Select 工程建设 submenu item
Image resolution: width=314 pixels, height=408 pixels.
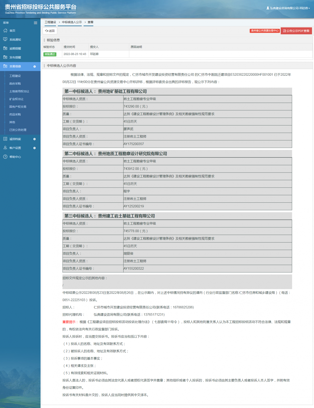[x=15, y=76]
